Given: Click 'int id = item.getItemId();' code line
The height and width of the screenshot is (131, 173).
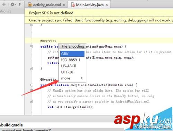Looking at the screenshot, I should pos(70,107).
